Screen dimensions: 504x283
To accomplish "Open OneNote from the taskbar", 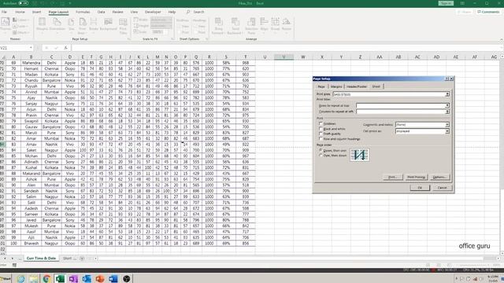I will [x=73, y=278].
